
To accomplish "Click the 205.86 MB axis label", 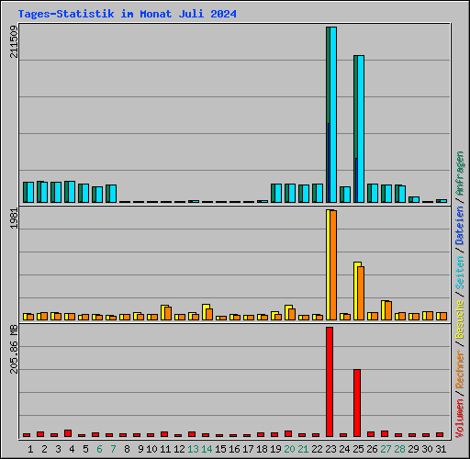I will [x=14, y=349].
